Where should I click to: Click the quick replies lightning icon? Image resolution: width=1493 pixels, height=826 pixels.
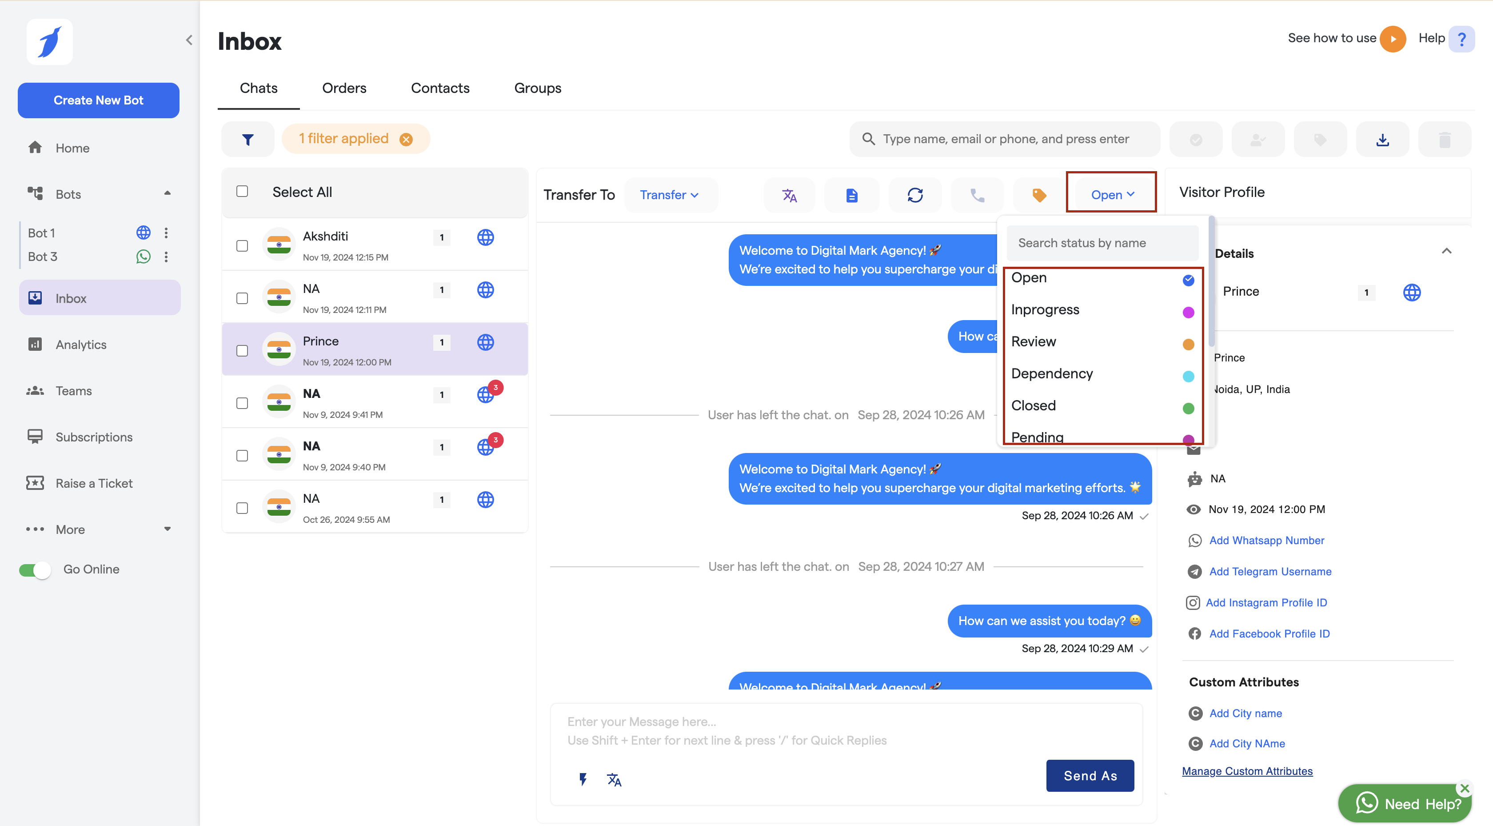[x=583, y=779]
